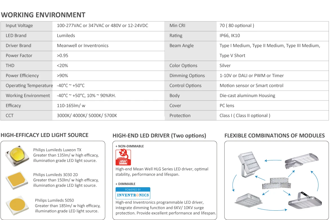The image size is (330, 220).
Task: Click the + NON-DIMMABLE label
Action: pos(129,146)
